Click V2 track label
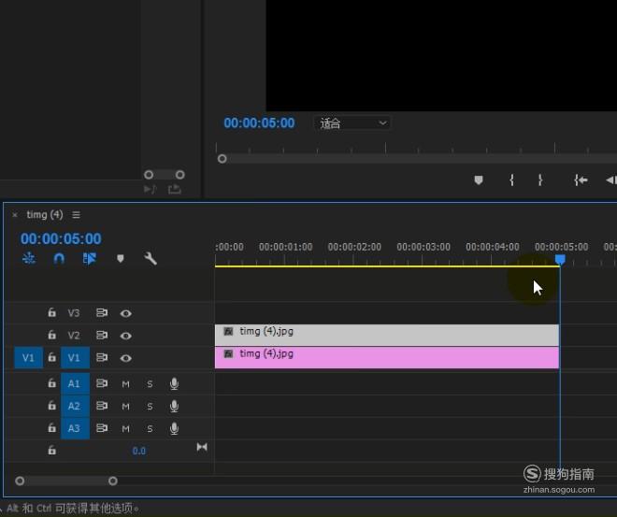The width and height of the screenshot is (617, 517). tap(74, 336)
